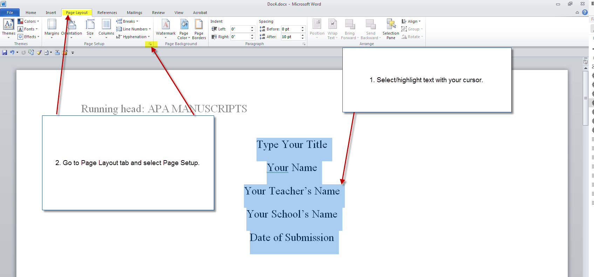Click the Format Painter brush icon
The width and height of the screenshot is (594, 277).
coord(39,52)
